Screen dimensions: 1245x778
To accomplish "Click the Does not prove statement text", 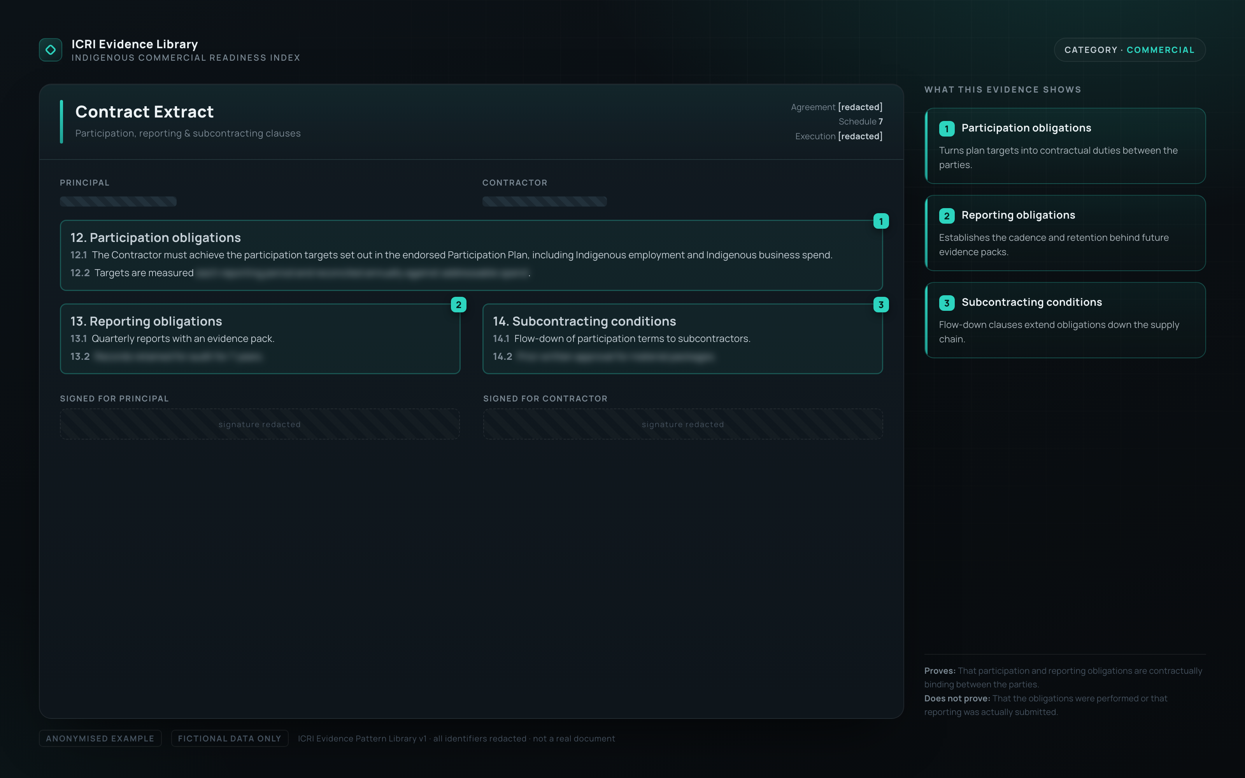I will click(1045, 705).
